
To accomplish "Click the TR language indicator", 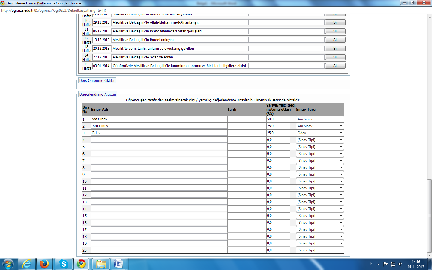I will (x=370, y=263).
